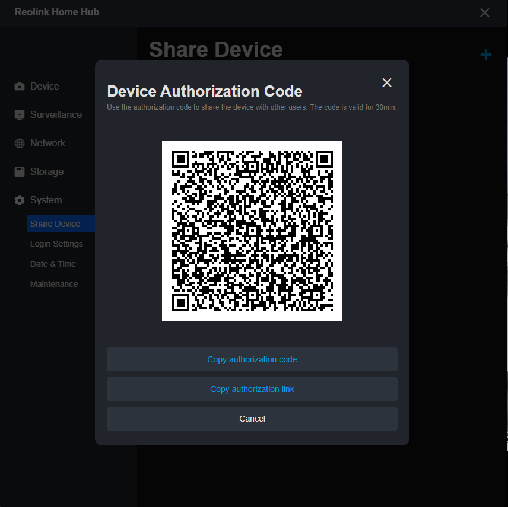The height and width of the screenshot is (507, 508).
Task: Open the Network section
Action: (47, 143)
